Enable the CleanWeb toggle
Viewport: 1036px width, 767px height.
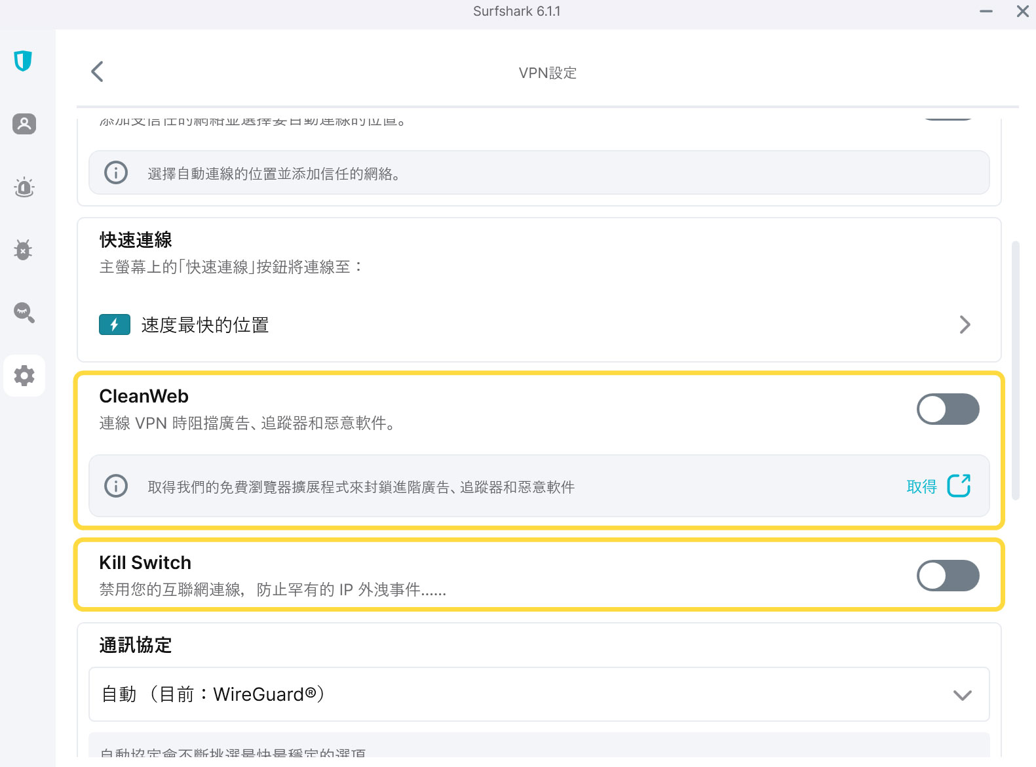(948, 409)
